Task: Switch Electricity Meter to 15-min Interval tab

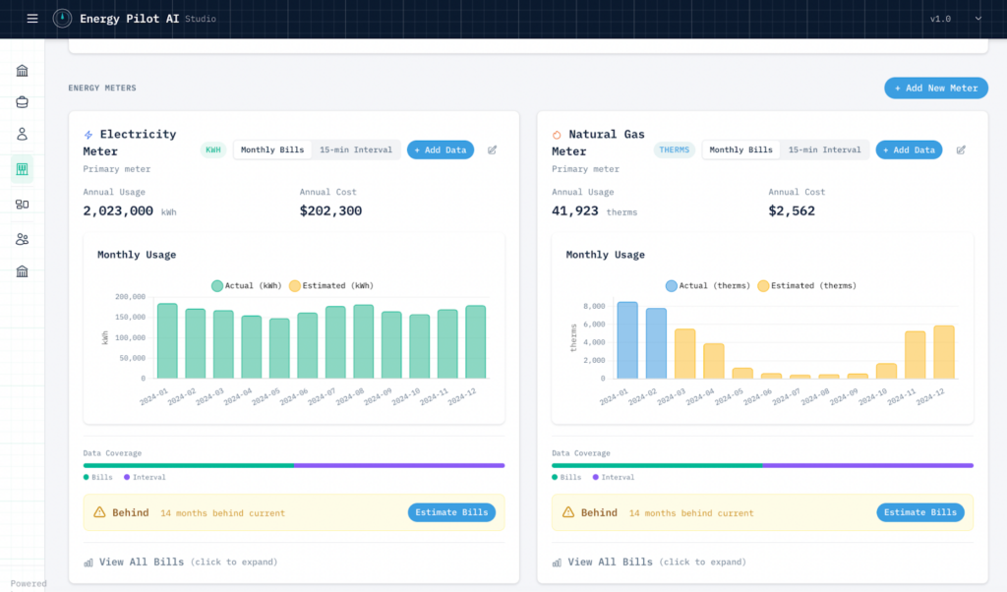Action: click(356, 150)
